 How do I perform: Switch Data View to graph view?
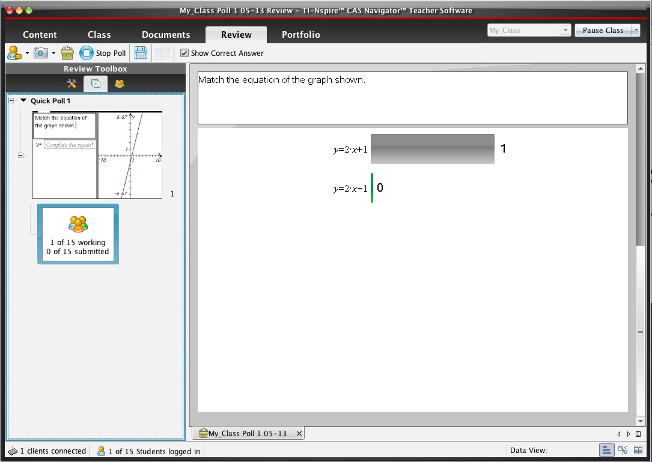[x=623, y=450]
